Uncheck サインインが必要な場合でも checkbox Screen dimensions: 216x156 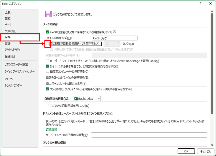point(48,66)
